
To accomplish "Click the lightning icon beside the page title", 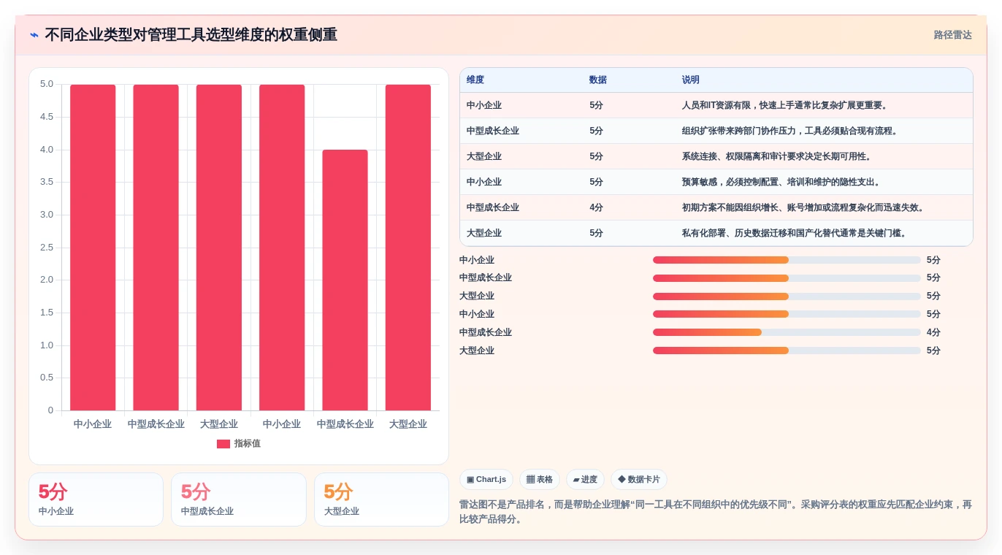I will (34, 35).
